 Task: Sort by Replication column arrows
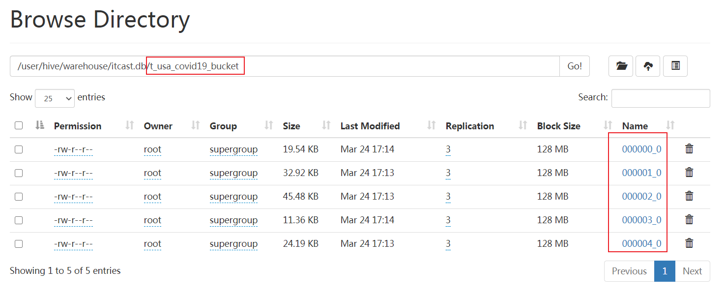point(523,125)
